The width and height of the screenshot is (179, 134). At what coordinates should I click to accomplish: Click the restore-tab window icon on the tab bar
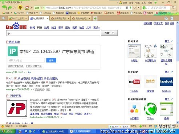[166, 18]
